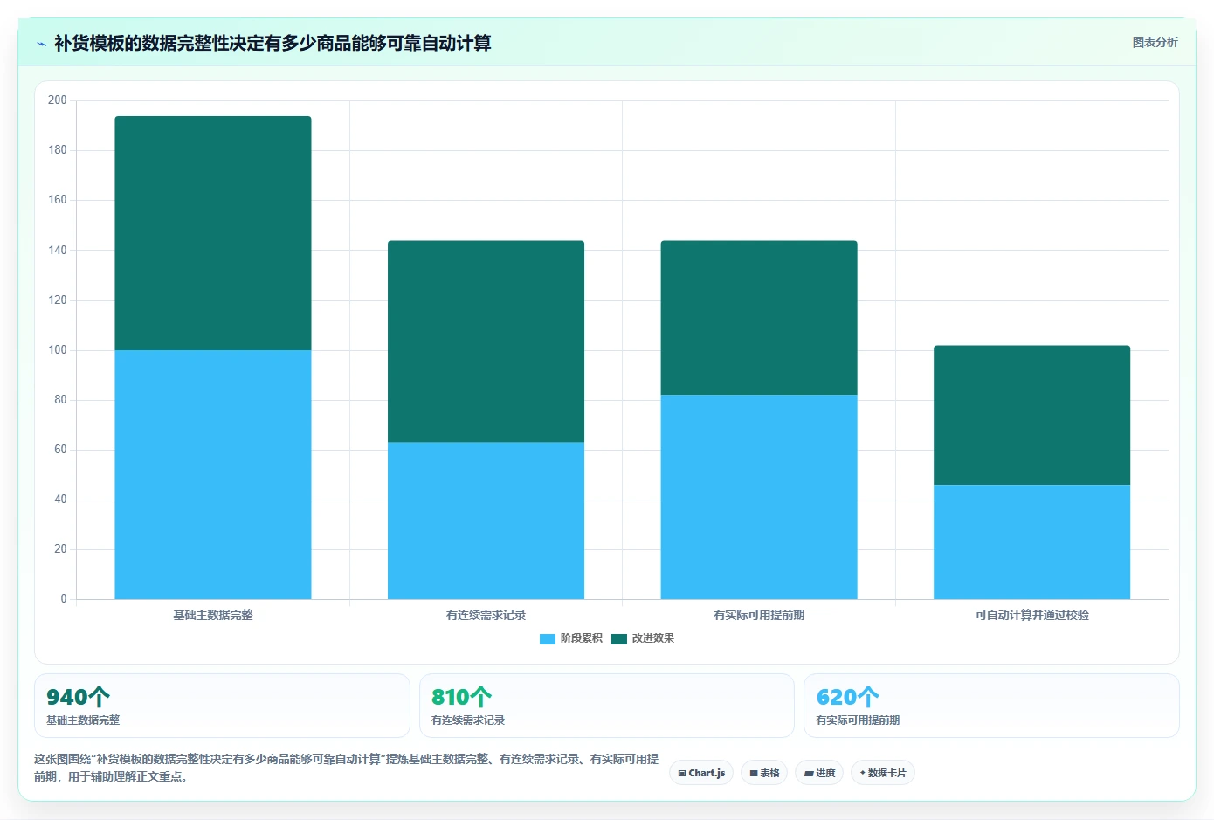Screen dimensions: 1214x820
Task: Click the caption text 基础主数据完整 under 940个
Action: pos(83,720)
